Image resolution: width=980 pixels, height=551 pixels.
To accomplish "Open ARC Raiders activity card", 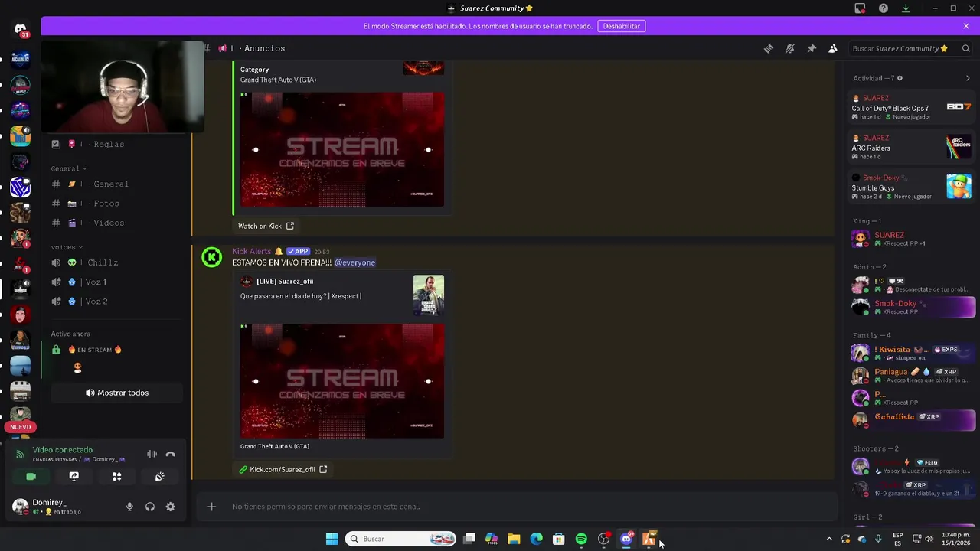I will point(911,148).
